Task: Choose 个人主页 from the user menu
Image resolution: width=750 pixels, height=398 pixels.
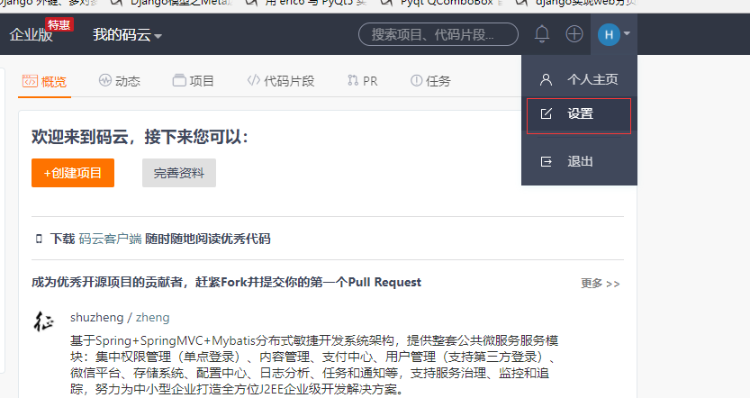Action: pos(579,79)
